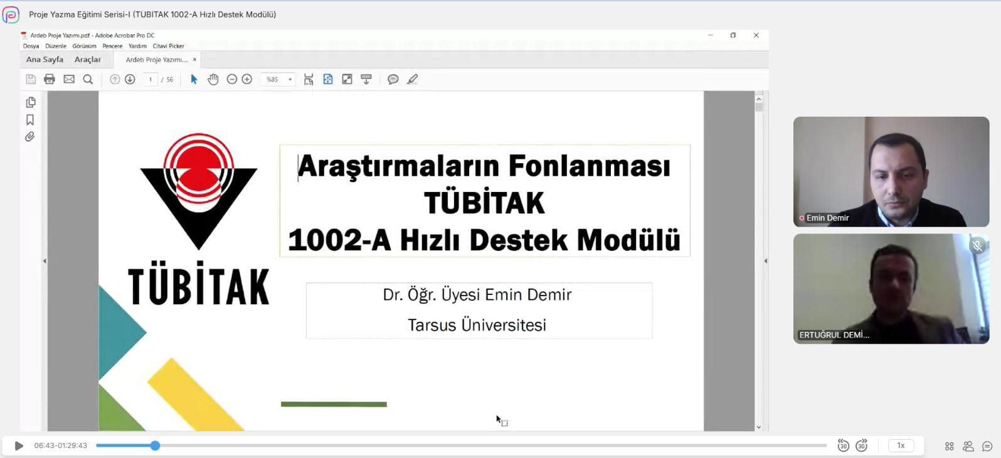Select Emin Demir video thumbnail
The height and width of the screenshot is (458, 1001).
(x=891, y=172)
